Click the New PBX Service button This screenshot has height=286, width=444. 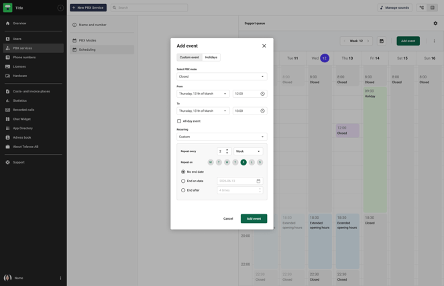[x=88, y=7]
